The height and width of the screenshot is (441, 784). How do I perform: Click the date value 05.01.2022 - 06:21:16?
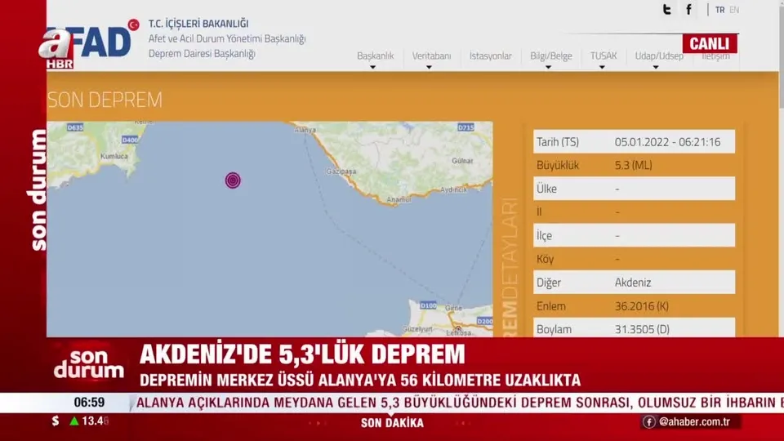click(x=667, y=142)
